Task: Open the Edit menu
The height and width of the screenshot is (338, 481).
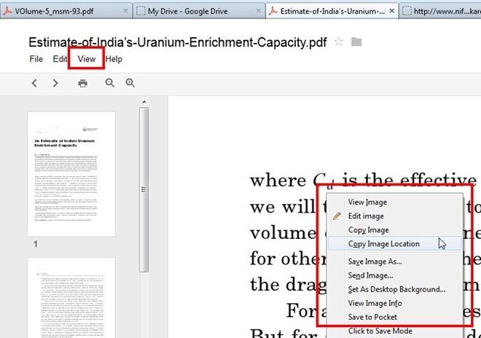Action: (60, 59)
